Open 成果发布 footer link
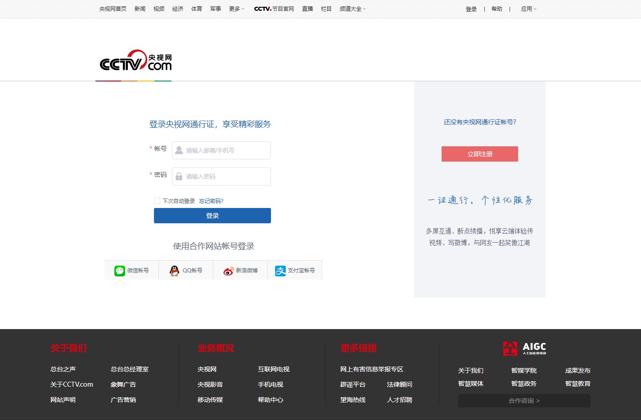Screen dimensions: 641x420 click(x=578, y=370)
